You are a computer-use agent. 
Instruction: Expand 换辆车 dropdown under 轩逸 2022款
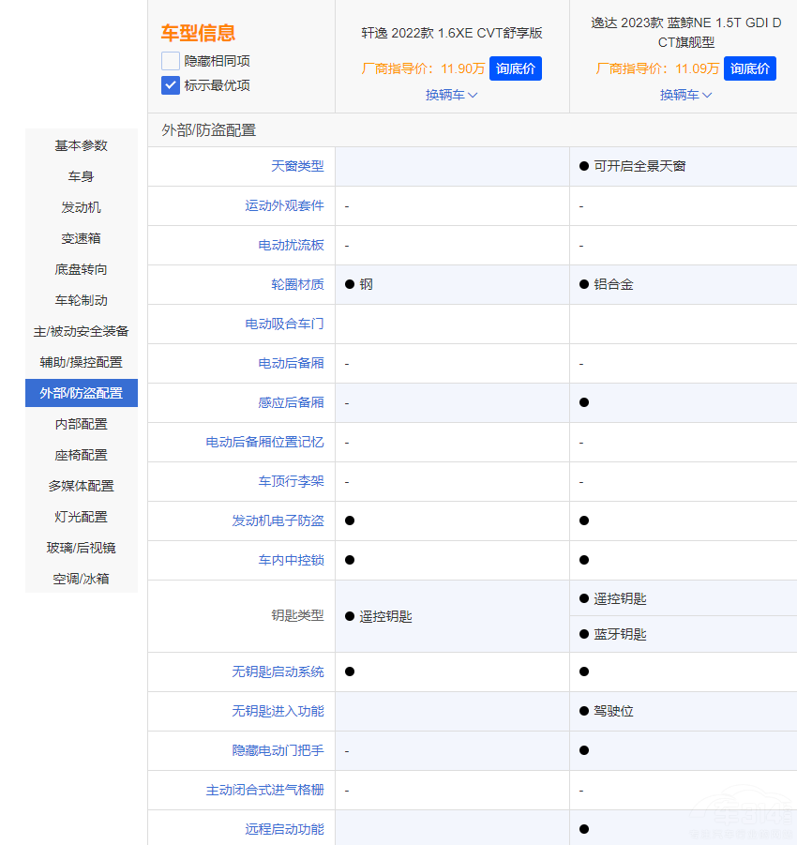pyautogui.click(x=451, y=95)
